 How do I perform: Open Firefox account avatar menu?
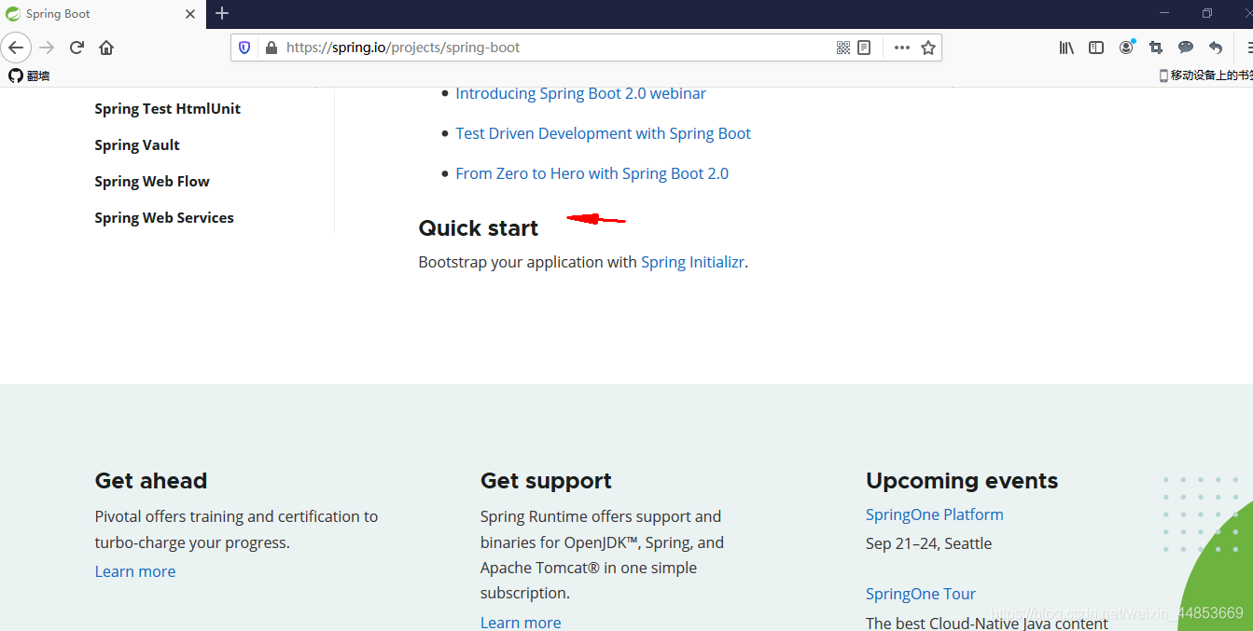coord(1126,47)
